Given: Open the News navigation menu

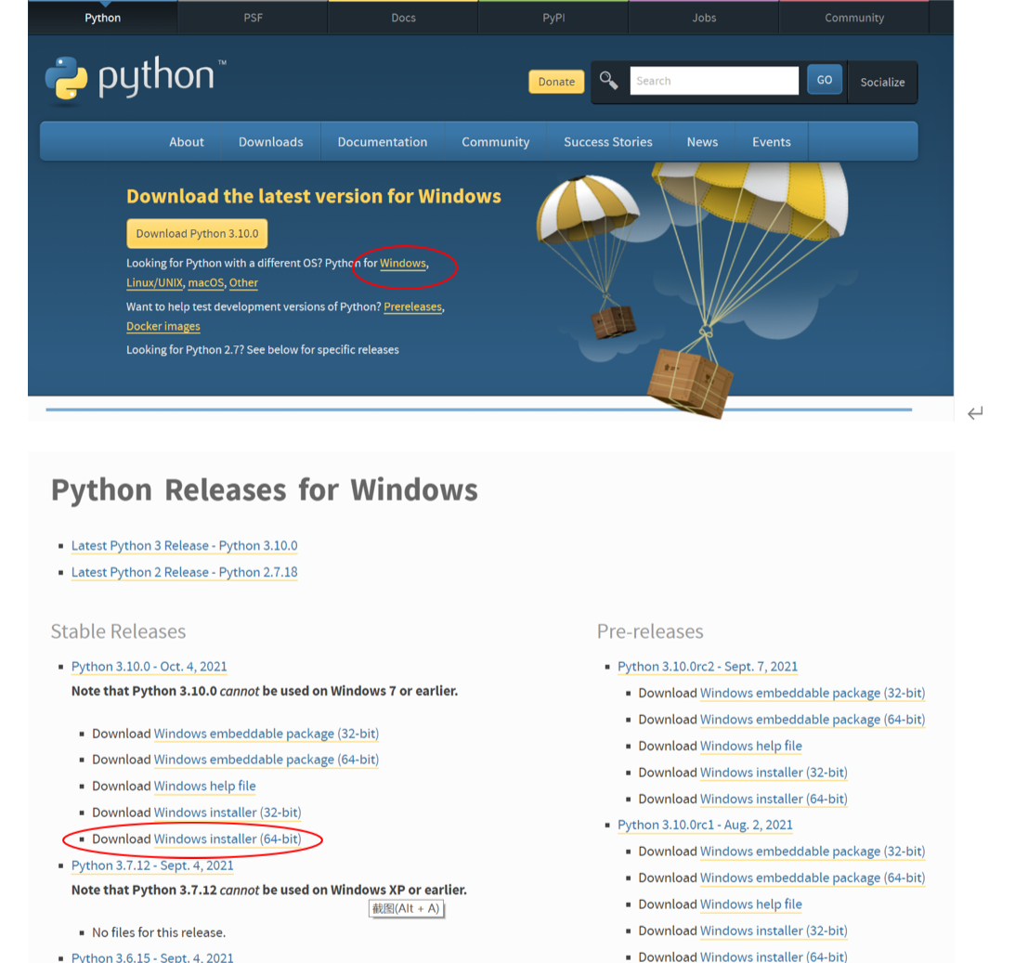Looking at the screenshot, I should pyautogui.click(x=702, y=142).
